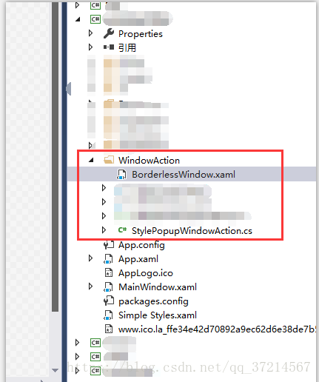
Task: Click the Properties wrench icon
Action: pyautogui.click(x=109, y=33)
